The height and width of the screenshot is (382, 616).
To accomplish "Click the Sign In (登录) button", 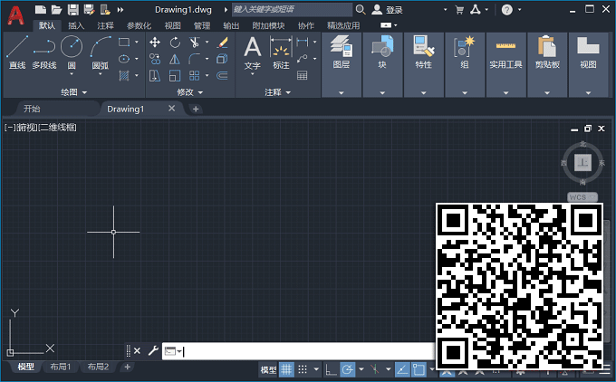I will click(x=388, y=10).
